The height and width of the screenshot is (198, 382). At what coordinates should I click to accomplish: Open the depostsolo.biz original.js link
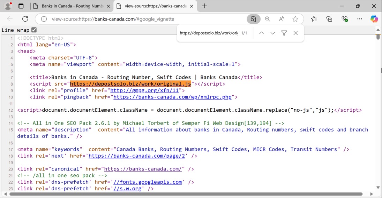[x=130, y=84]
